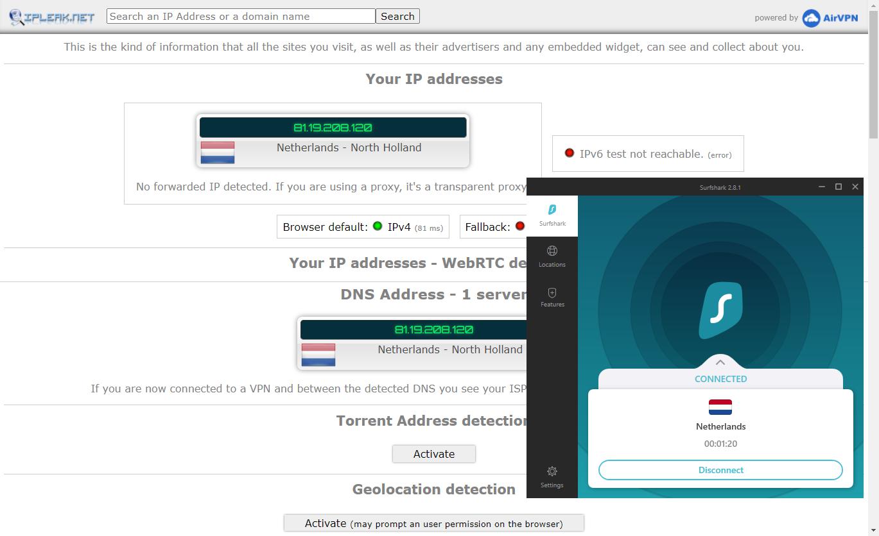879x536 pixels.
Task: Click the Geolocation detection heading
Action: (434, 489)
